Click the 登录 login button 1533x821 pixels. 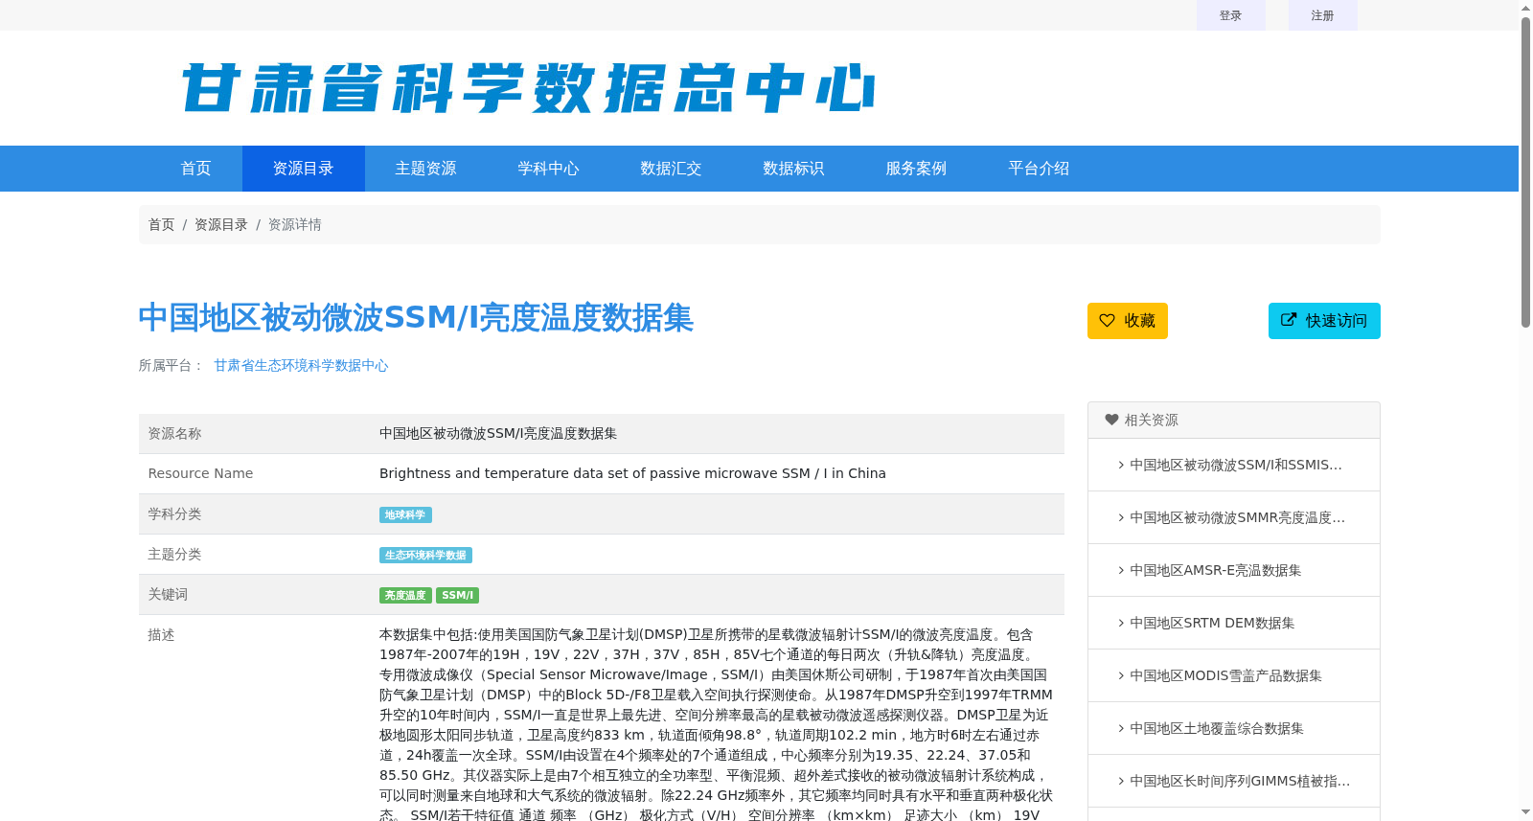(x=1231, y=15)
